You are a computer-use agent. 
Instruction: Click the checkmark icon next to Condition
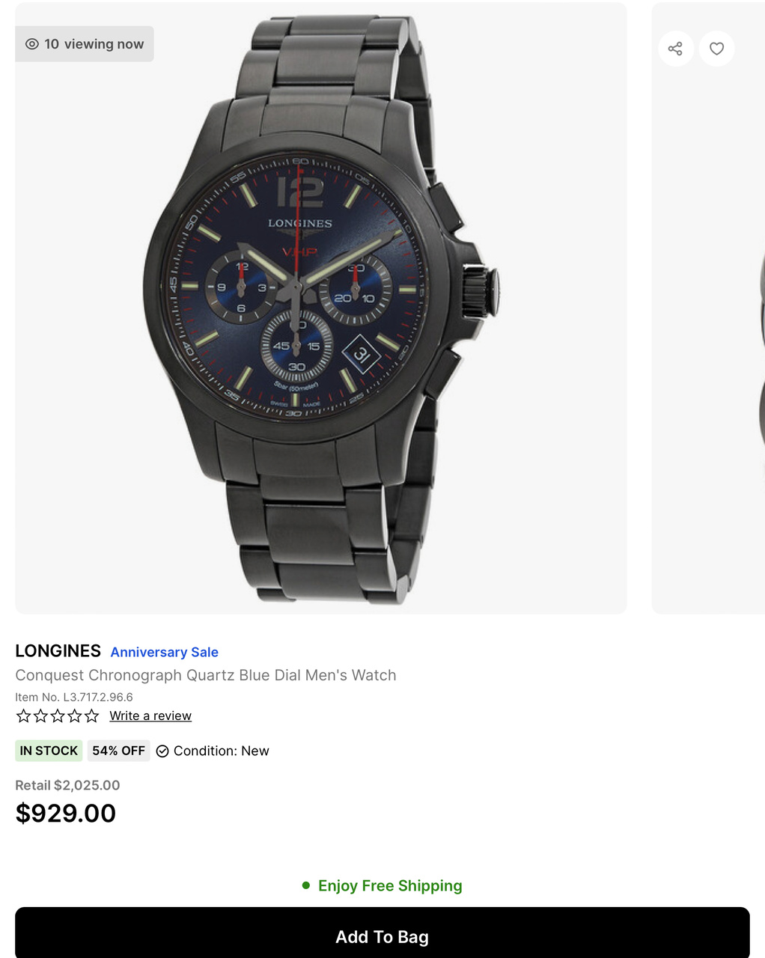coord(162,751)
